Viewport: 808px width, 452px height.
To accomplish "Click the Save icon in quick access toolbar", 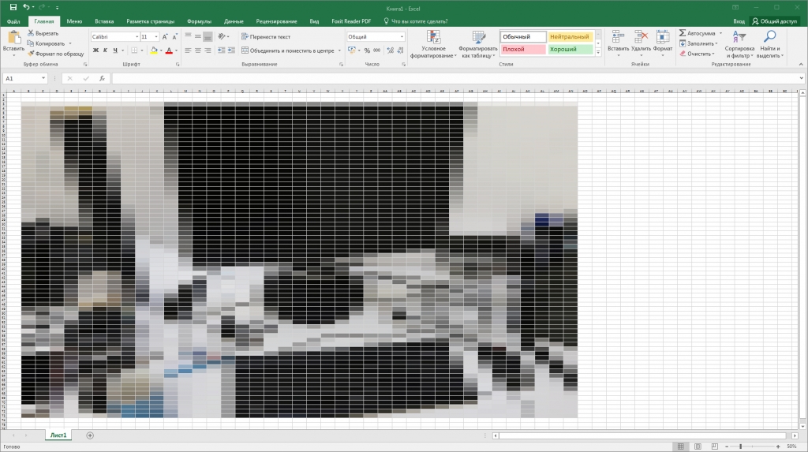I will click(13, 7).
